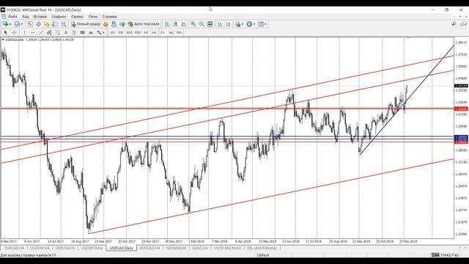
Task: Set timeframe to H4
Action: click(x=154, y=32)
